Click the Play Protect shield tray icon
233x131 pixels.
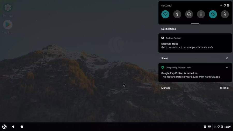click(x=205, y=127)
